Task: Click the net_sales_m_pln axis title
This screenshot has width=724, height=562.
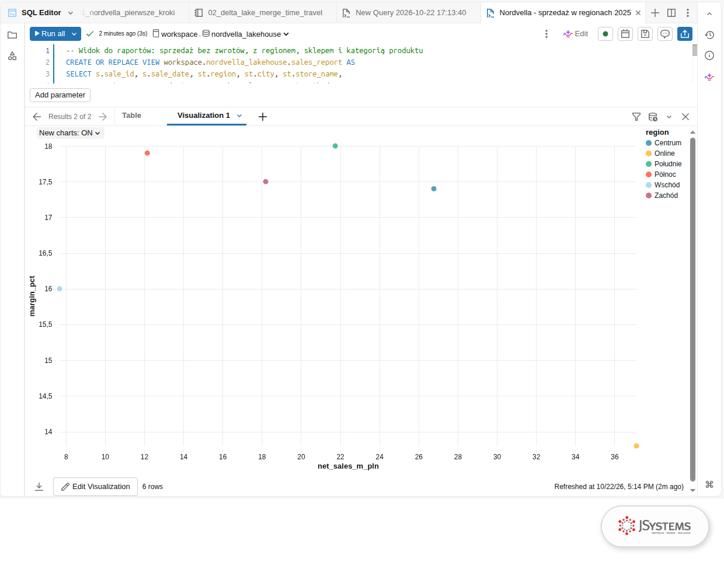Action: click(x=348, y=466)
